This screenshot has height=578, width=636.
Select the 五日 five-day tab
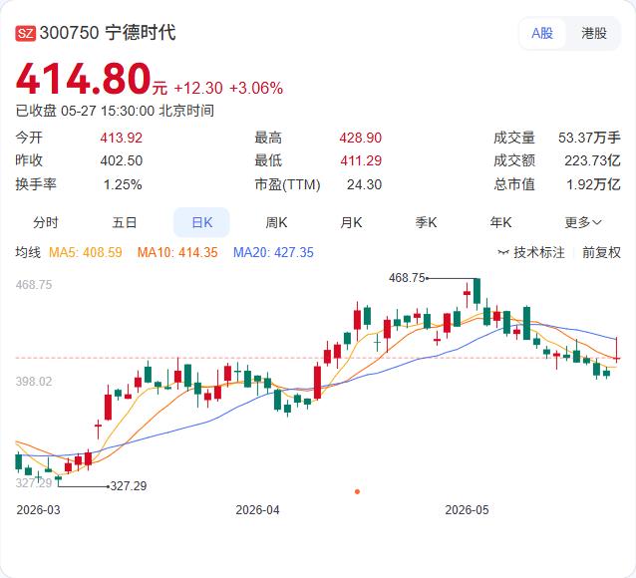(125, 222)
